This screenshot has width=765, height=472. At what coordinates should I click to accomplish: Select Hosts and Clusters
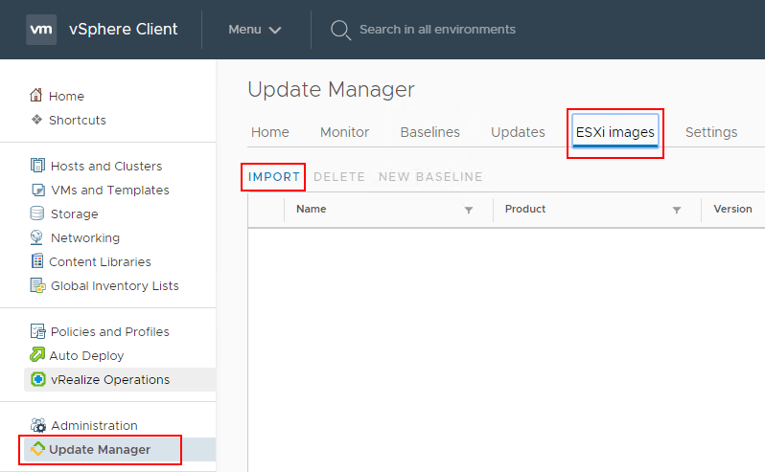coord(106,166)
